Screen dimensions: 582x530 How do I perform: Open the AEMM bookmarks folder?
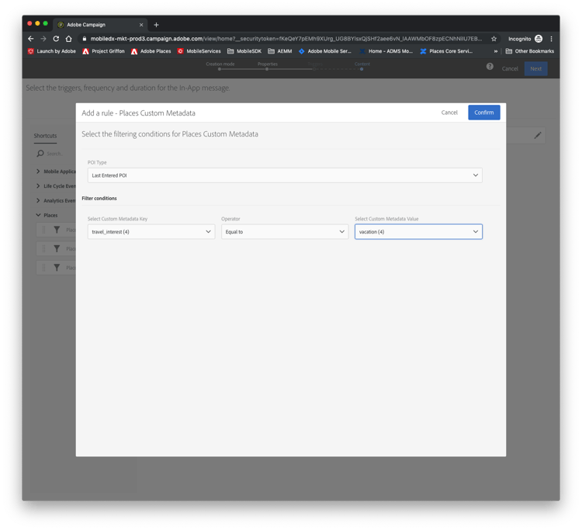pyautogui.click(x=280, y=51)
